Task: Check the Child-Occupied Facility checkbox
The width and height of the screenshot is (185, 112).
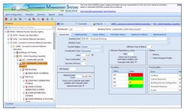Action: point(151,58)
